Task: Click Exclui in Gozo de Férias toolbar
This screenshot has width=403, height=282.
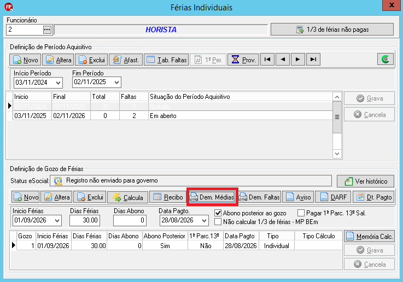Action: click(x=90, y=197)
